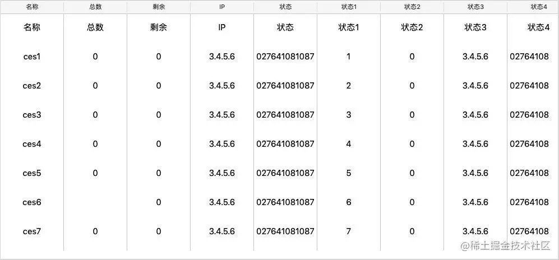Screen dimensions: 559x260
Task: Select the ces3 name cell
Action: (x=32, y=115)
